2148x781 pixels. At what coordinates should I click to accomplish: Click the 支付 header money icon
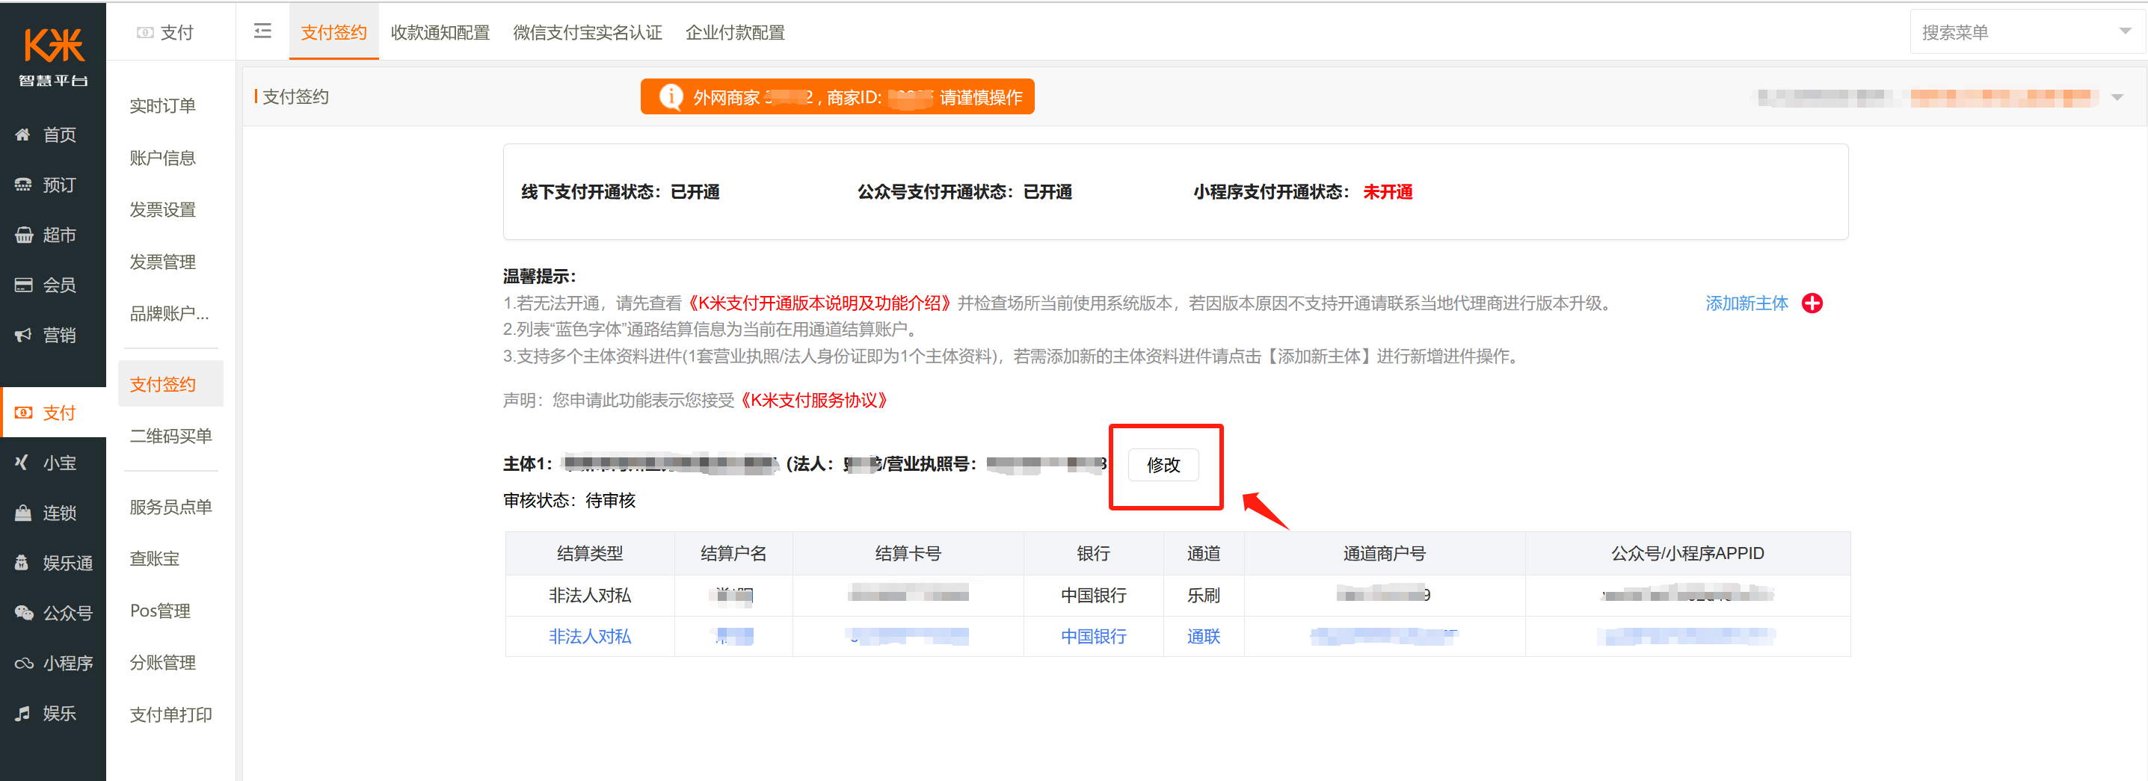(x=145, y=32)
